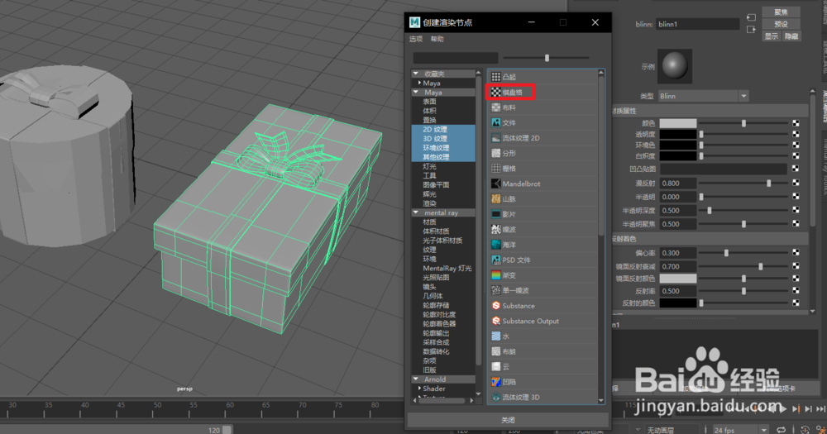
Task: Click the 显示 show button
Action: [772, 36]
